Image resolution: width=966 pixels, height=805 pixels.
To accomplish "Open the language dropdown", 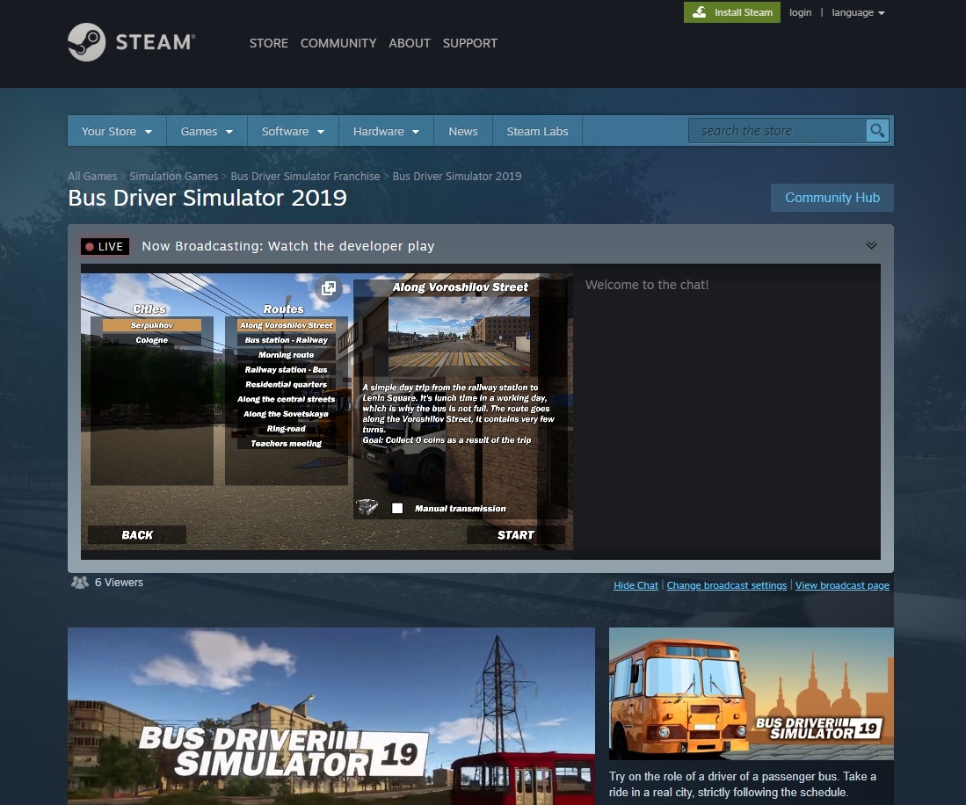I will pos(858,12).
